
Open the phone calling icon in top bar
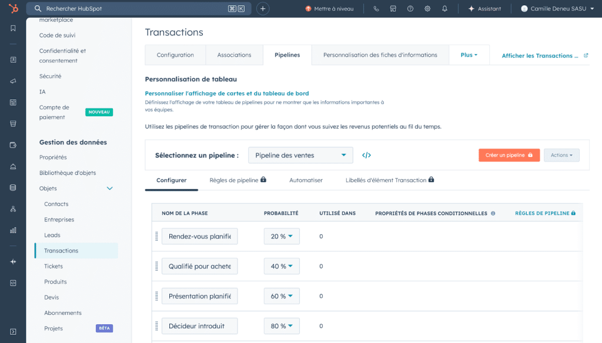coord(376,9)
